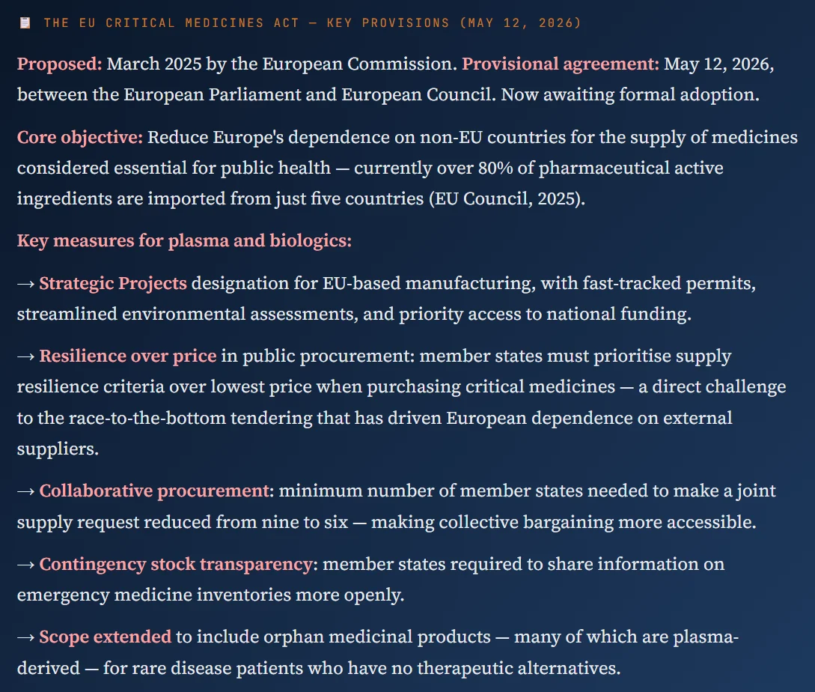Click the 'Scope extended' highlighted term

pos(105,637)
